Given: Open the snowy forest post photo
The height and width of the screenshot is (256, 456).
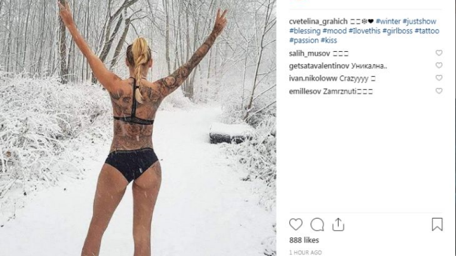Looking at the screenshot, I should click(138, 128).
